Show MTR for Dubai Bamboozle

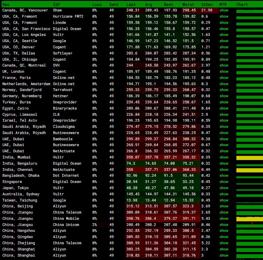[x=224, y=139]
